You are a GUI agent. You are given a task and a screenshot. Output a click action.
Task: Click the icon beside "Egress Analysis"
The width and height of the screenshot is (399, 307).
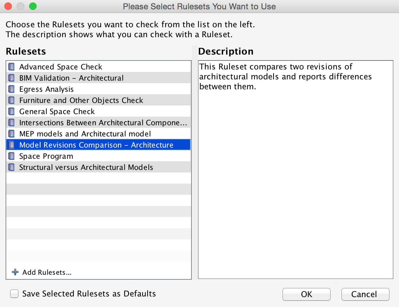pos(11,89)
